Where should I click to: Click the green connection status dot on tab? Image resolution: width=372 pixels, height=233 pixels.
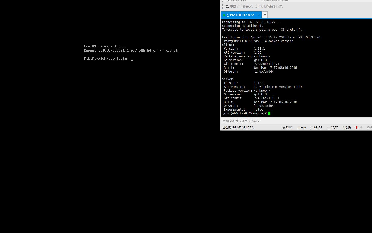(224, 15)
